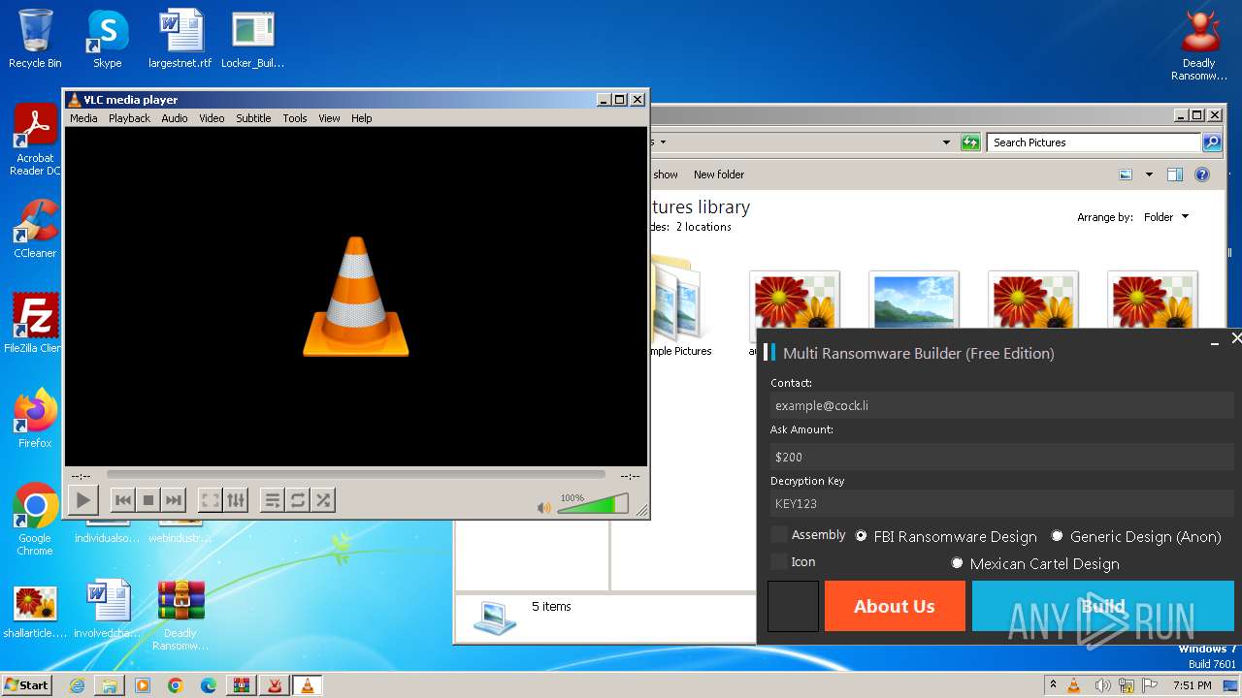Click the WinRAR taskbar button
This screenshot has width=1242, height=698.
coord(242,685)
